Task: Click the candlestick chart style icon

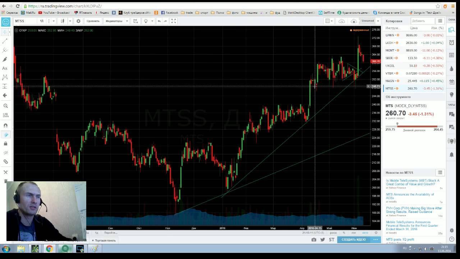Action: point(63,21)
